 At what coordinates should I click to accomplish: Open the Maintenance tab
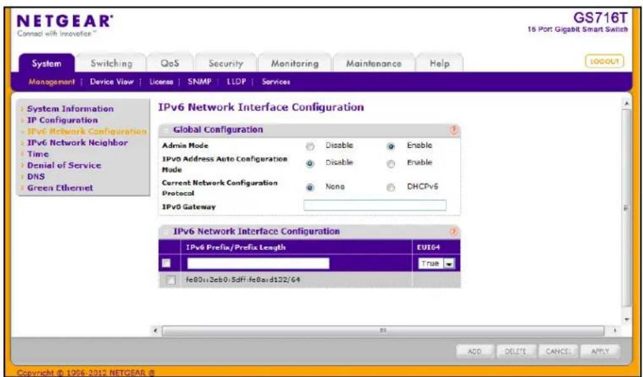pos(374,63)
